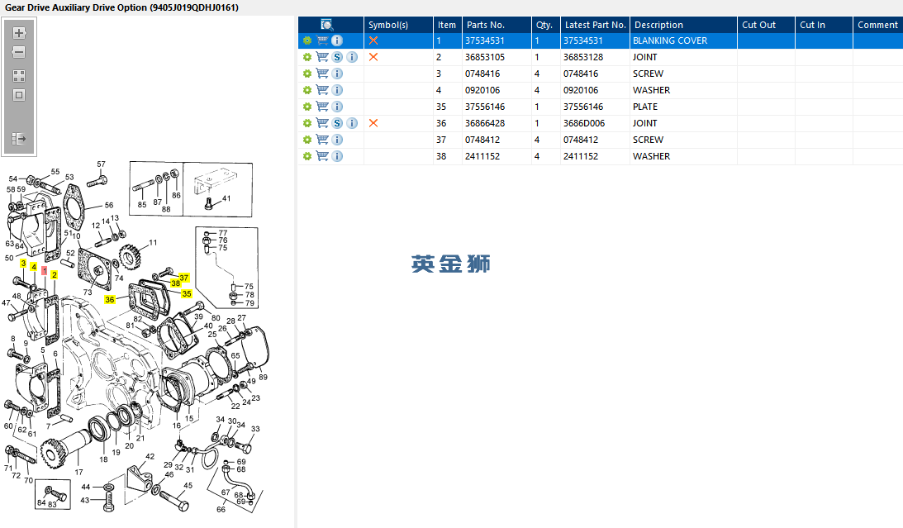The height and width of the screenshot is (528, 903).
Task: Select the red highlighted callout 1 in diagram
Action: pos(45,271)
